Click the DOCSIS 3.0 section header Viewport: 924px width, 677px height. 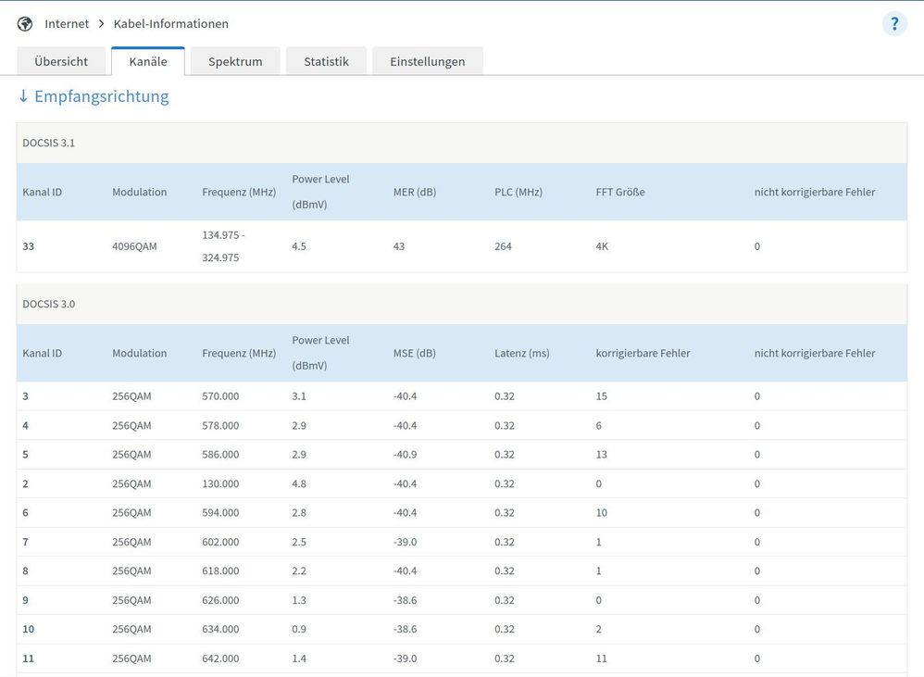click(x=48, y=304)
